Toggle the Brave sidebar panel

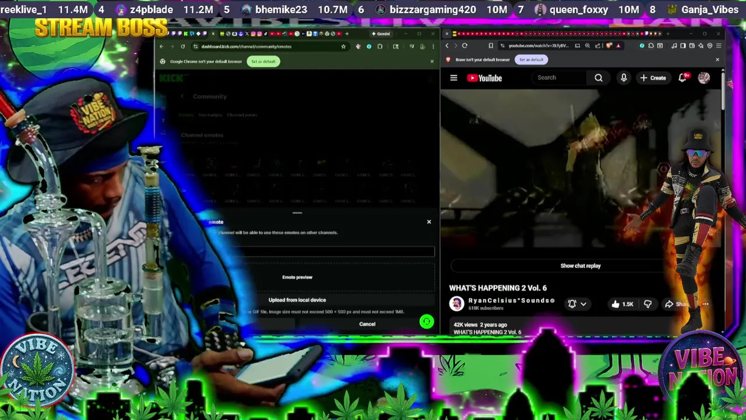pos(683,45)
